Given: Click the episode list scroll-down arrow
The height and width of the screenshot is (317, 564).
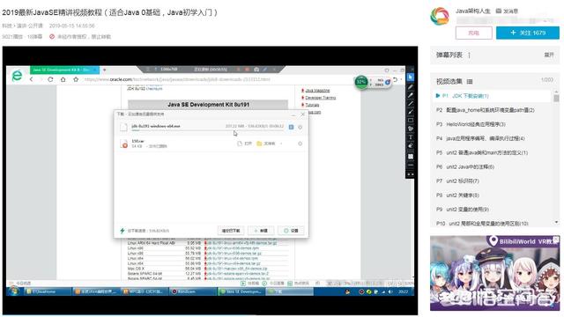Looking at the screenshot, I should pos(556,223).
